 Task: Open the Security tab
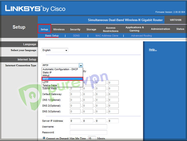tap(75, 30)
